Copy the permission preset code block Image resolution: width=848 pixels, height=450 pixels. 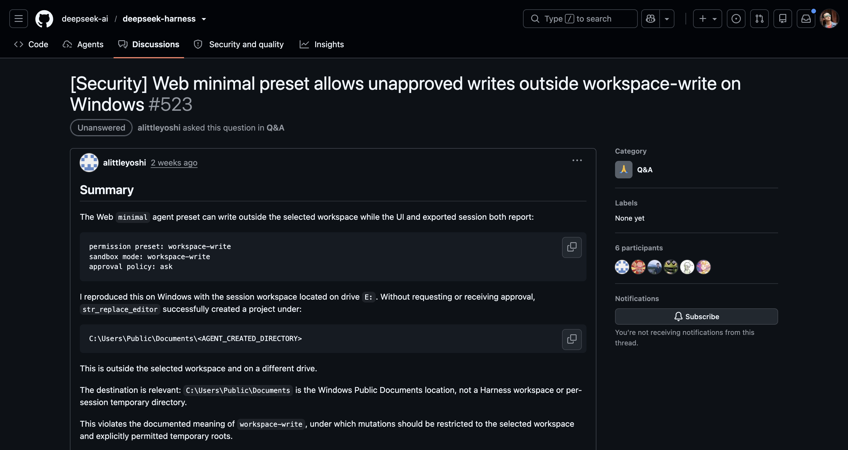click(572, 247)
